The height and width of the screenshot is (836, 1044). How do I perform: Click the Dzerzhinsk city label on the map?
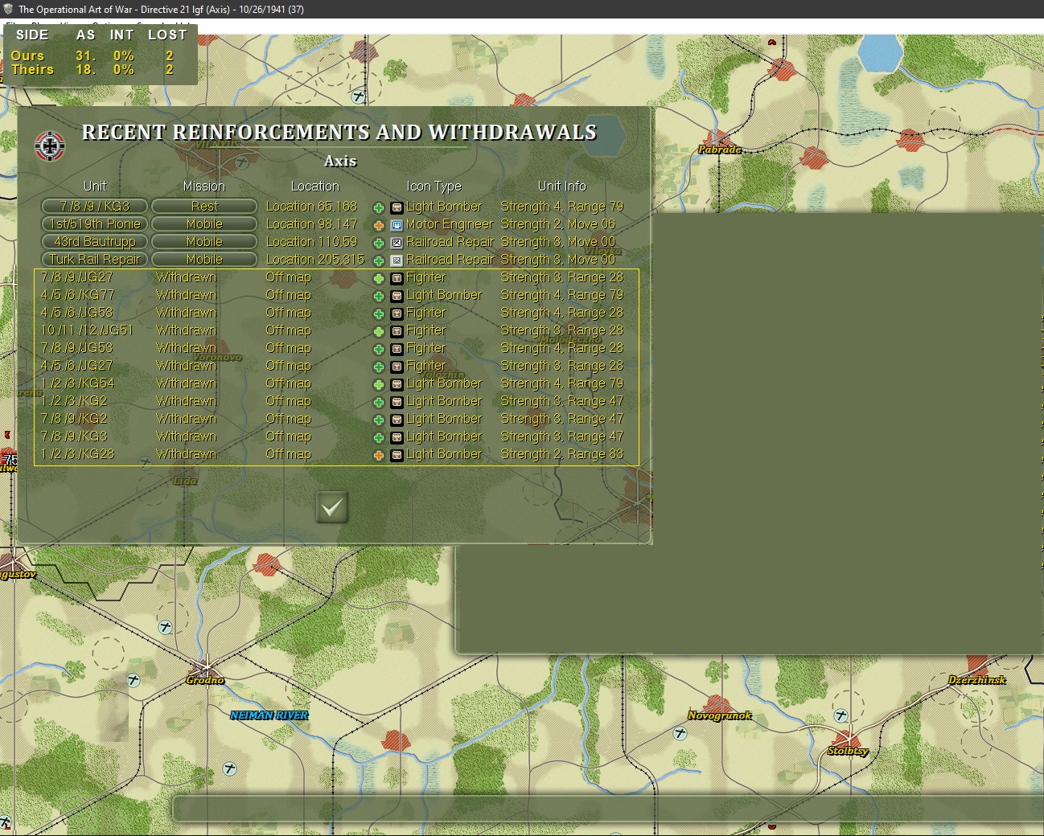click(976, 680)
